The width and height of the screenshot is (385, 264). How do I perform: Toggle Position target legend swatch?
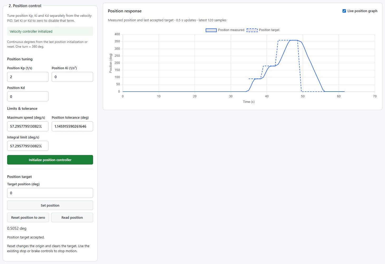point(252,30)
